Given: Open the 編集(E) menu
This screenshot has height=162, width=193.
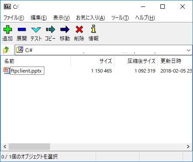Looking at the screenshot, I should 39,18.
